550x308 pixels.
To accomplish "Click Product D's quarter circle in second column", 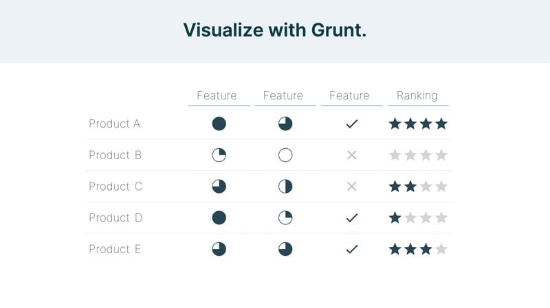I will 285,217.
